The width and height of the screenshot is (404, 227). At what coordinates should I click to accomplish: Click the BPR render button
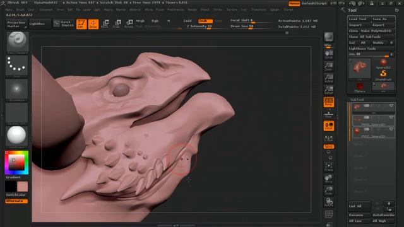tap(328, 37)
